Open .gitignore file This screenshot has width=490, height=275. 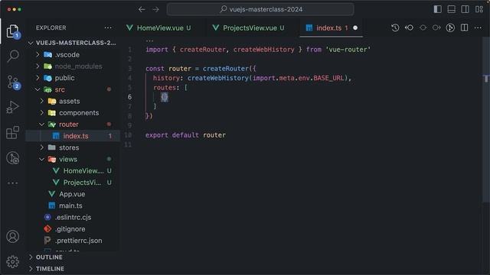[73, 229]
